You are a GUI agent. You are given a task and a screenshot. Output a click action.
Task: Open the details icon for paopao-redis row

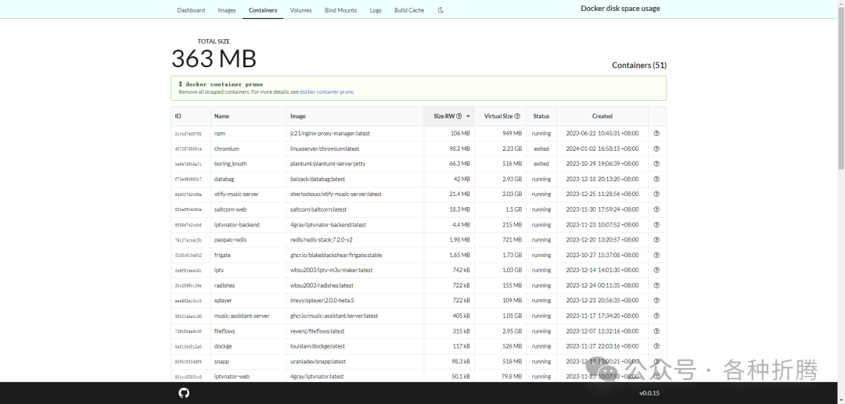(656, 240)
